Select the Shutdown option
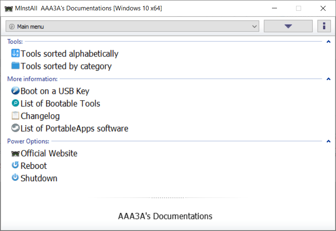This screenshot has height=231, width=336. (39, 178)
